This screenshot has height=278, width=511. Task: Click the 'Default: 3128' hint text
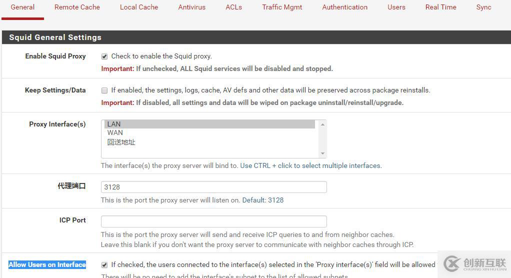[x=262, y=200]
